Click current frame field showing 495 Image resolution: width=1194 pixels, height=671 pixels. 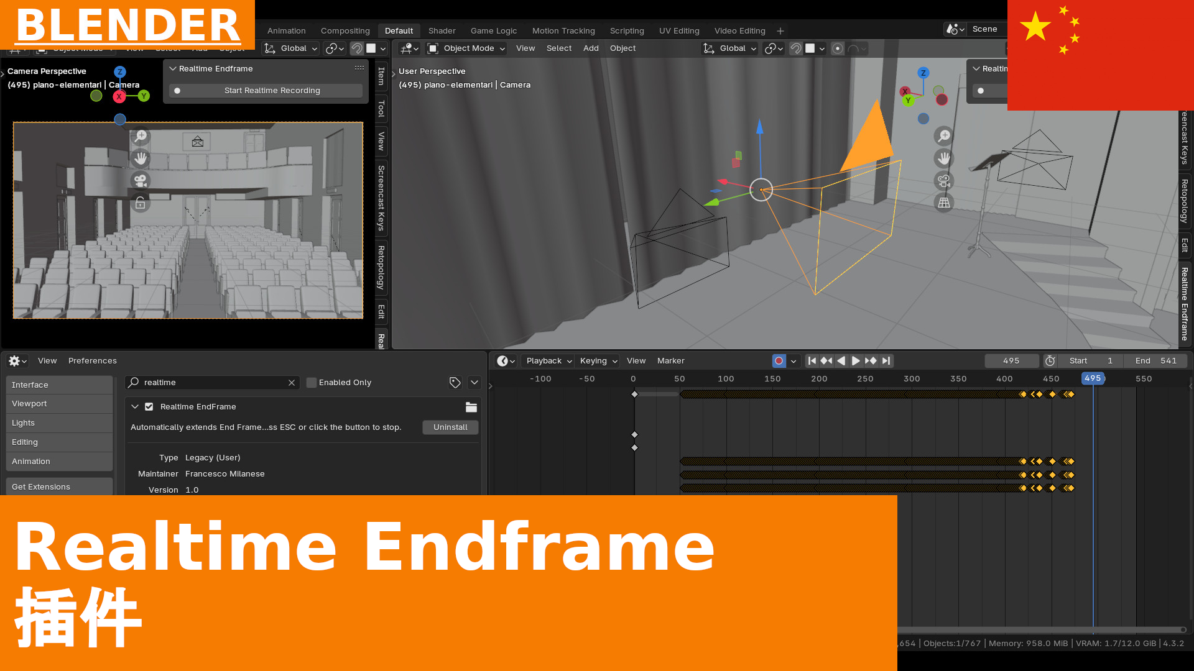click(x=1011, y=361)
